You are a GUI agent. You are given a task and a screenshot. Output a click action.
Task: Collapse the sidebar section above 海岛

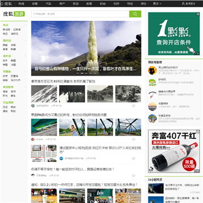tap(25, 87)
